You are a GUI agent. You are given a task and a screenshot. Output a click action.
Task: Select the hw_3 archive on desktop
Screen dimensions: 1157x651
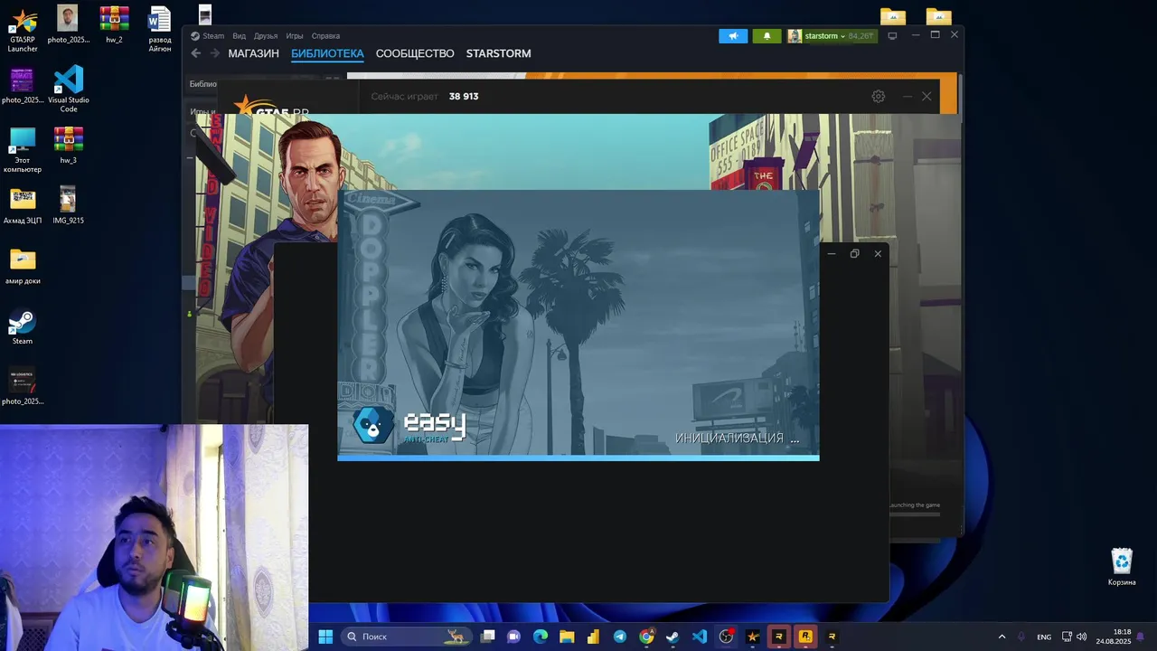69,145
